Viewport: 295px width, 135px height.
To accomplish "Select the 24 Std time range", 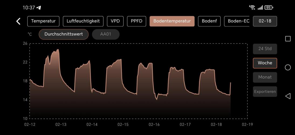I will click(265, 49).
